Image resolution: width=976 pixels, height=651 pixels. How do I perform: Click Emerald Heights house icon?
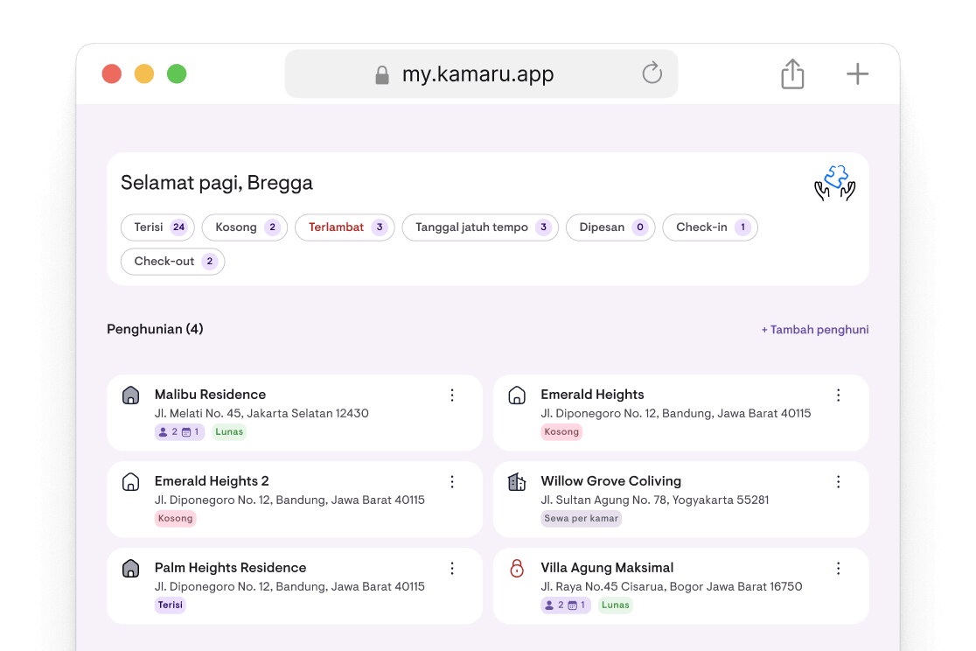click(x=517, y=395)
